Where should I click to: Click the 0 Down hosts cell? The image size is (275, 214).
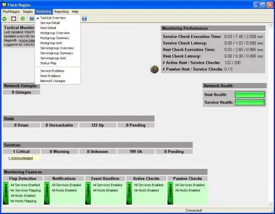21,125
